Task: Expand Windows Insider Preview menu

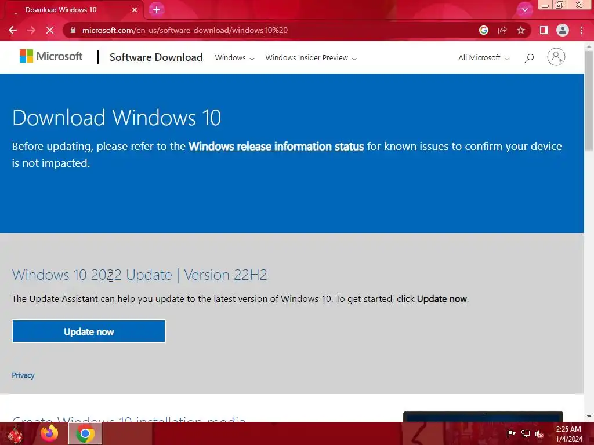Action: click(x=311, y=58)
